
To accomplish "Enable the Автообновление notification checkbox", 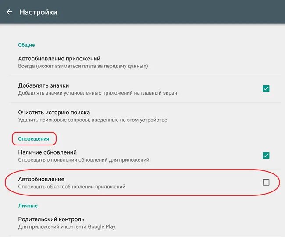I will (x=266, y=182).
